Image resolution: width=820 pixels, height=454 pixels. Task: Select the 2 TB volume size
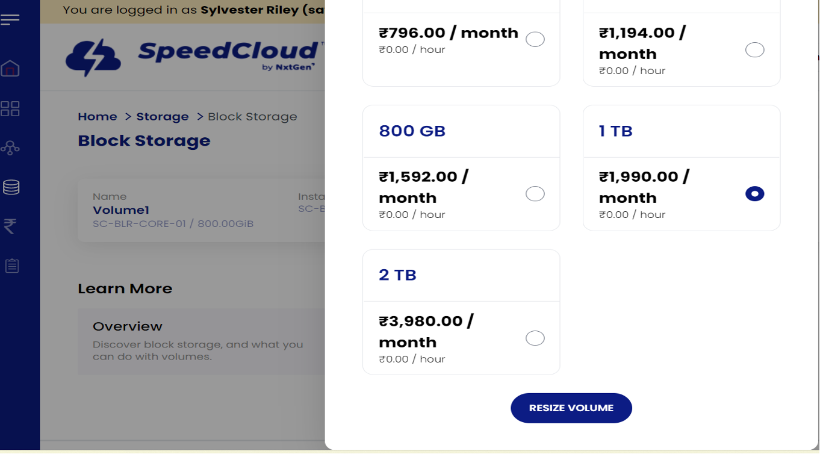(535, 338)
